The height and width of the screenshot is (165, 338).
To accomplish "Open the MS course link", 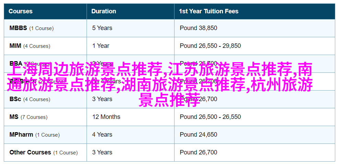I will coord(14,117).
